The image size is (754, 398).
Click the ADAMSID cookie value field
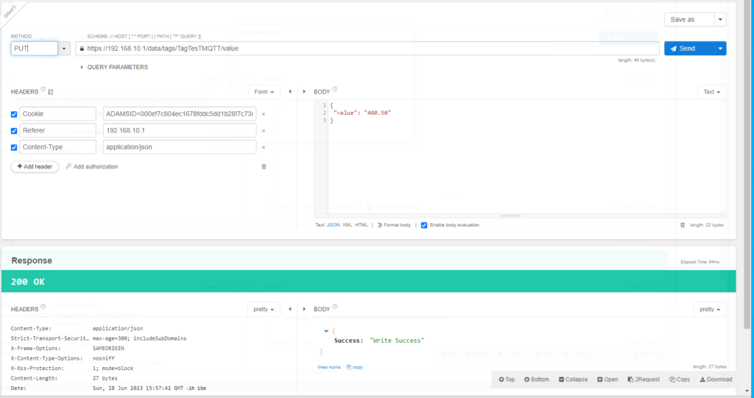[180, 114]
